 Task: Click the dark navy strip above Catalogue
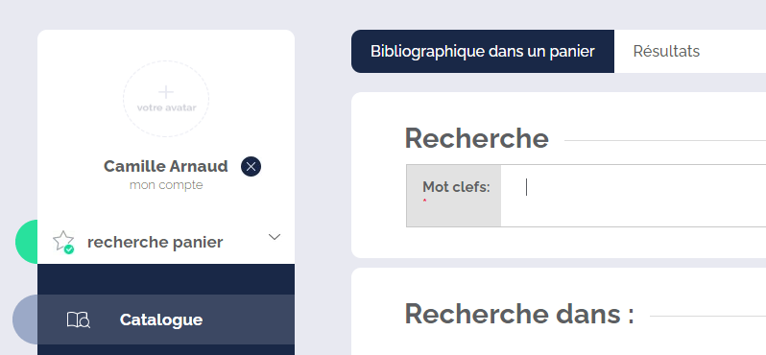166,279
